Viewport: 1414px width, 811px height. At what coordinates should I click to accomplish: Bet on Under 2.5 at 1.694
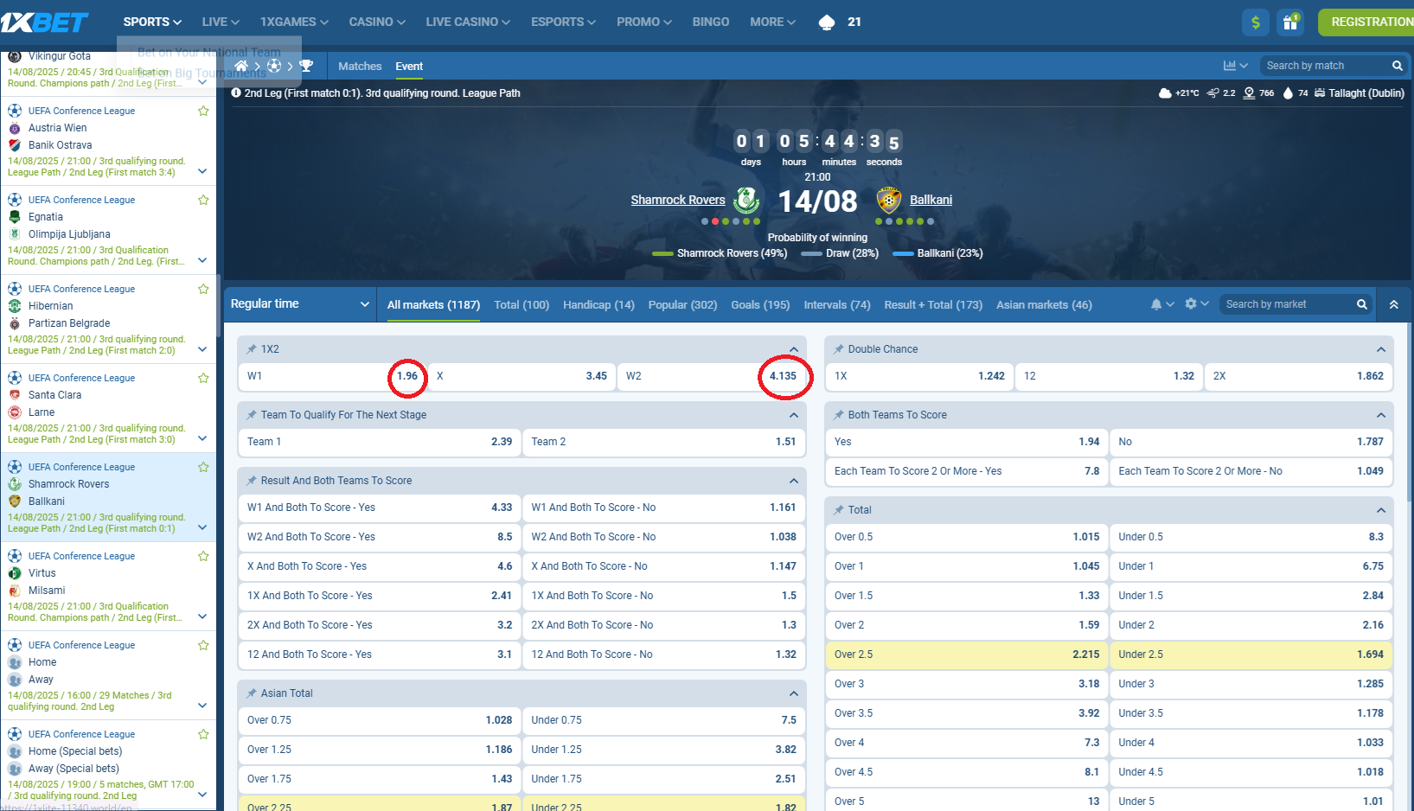point(1251,655)
